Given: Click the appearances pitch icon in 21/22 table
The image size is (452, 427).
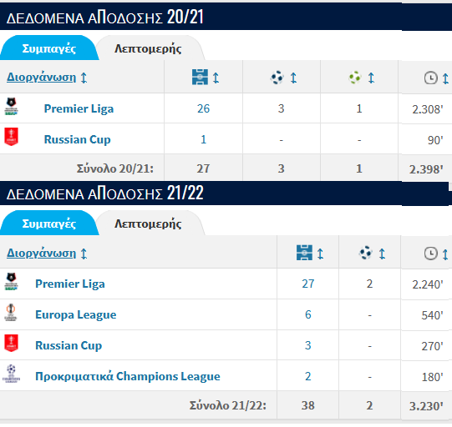Looking at the screenshot, I should (x=304, y=253).
